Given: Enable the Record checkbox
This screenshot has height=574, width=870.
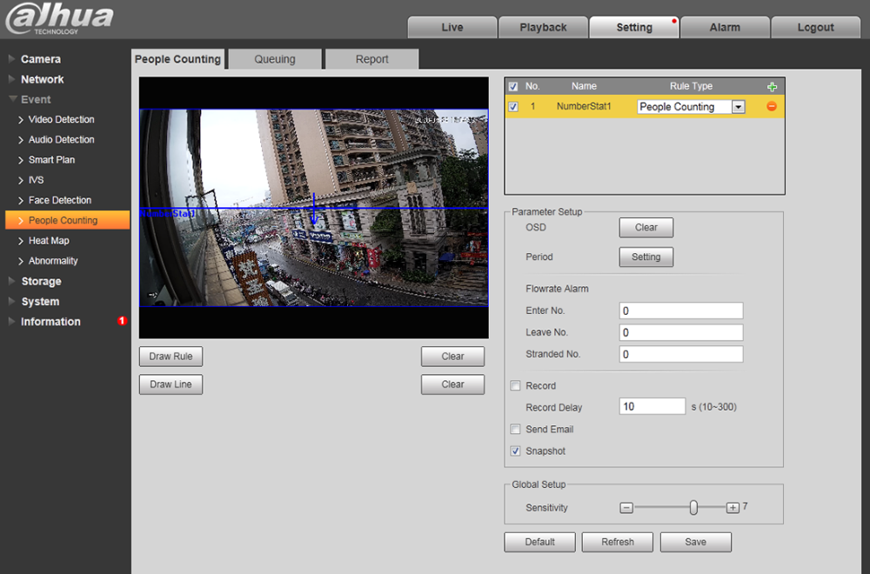Looking at the screenshot, I should tap(516, 386).
